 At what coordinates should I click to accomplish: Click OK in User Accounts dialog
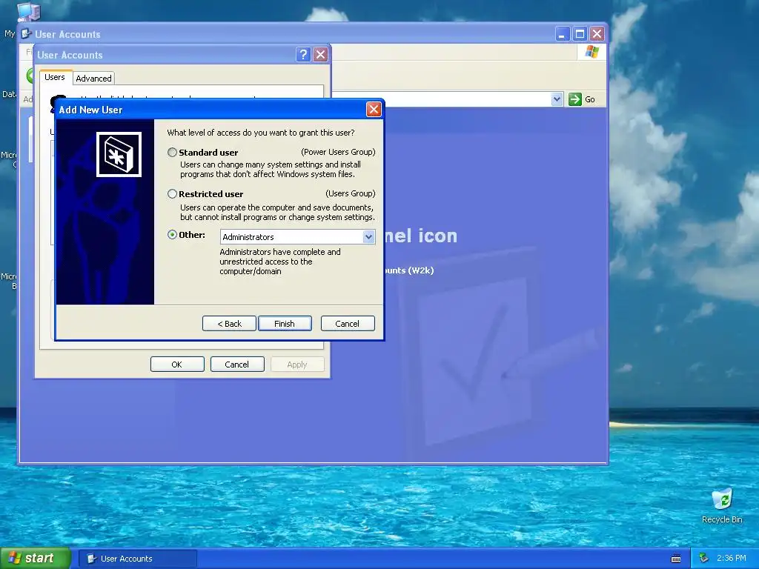coord(177,365)
